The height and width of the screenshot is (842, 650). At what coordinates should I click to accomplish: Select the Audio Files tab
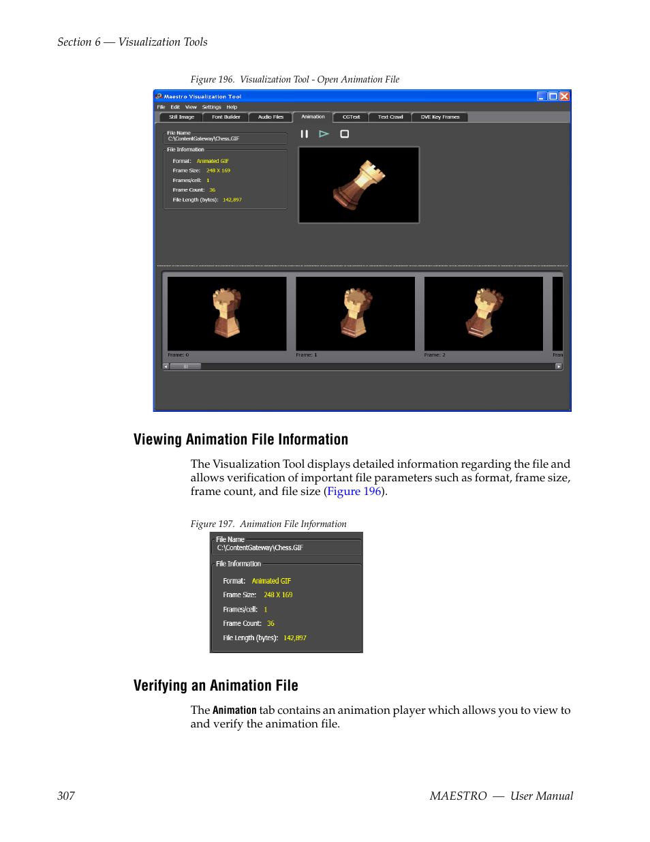point(270,117)
